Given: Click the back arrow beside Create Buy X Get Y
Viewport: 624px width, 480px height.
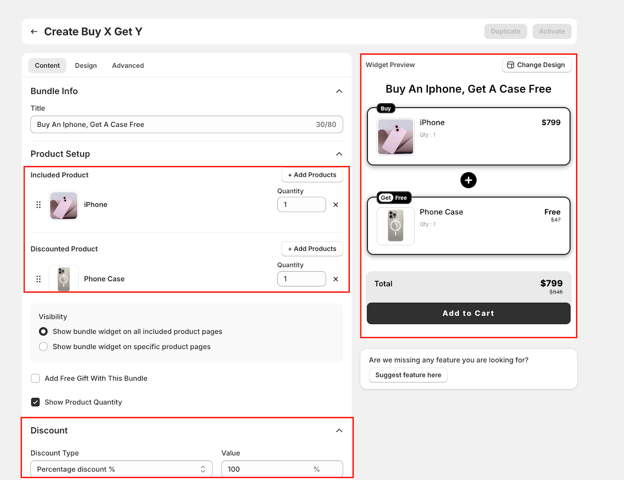Looking at the screenshot, I should point(34,32).
